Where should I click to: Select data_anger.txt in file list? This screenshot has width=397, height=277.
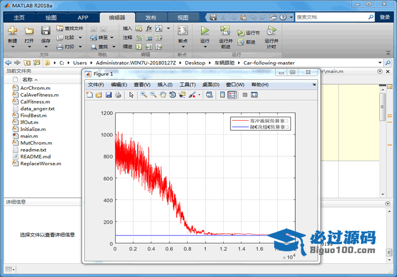(x=37, y=109)
